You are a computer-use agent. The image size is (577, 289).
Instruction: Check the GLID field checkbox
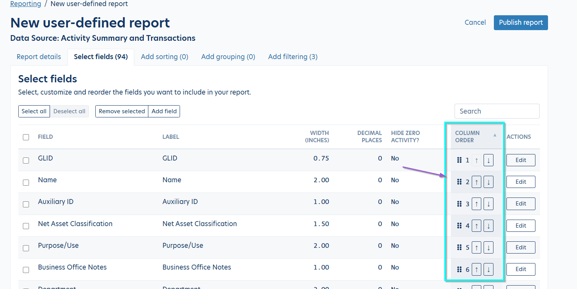[x=26, y=161]
